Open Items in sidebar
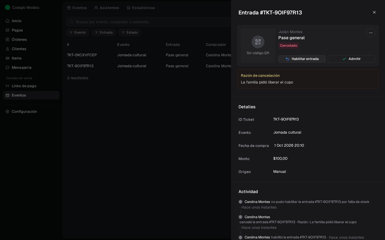 [31, 58]
